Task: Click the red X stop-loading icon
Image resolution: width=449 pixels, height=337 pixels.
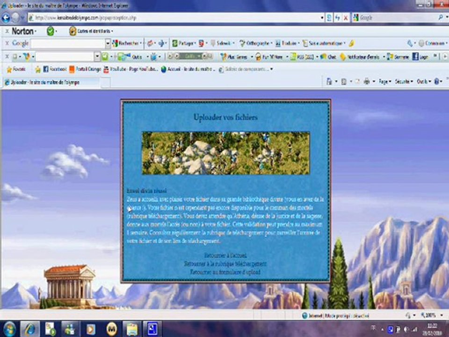Action: pyautogui.click(x=346, y=18)
